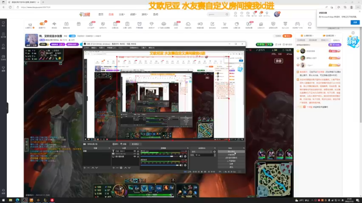The height and width of the screenshot is (203, 362).
Task: Expand the 分类 dropdown in Douyu navigation
Action: click(x=122, y=14)
